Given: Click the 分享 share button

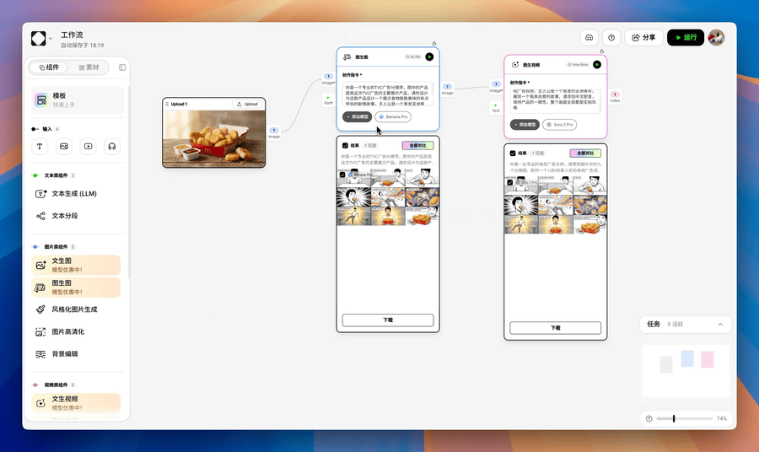Looking at the screenshot, I should click(643, 37).
